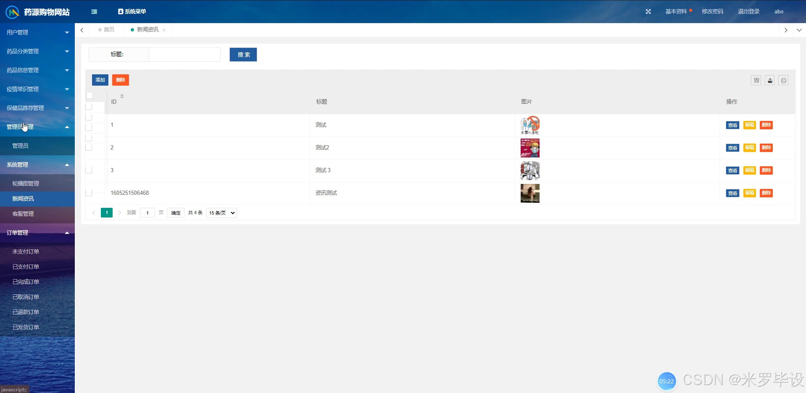Click 查看 for row 测试2

point(732,148)
